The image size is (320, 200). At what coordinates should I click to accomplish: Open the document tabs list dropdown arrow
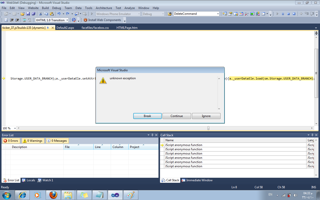coord(316,28)
